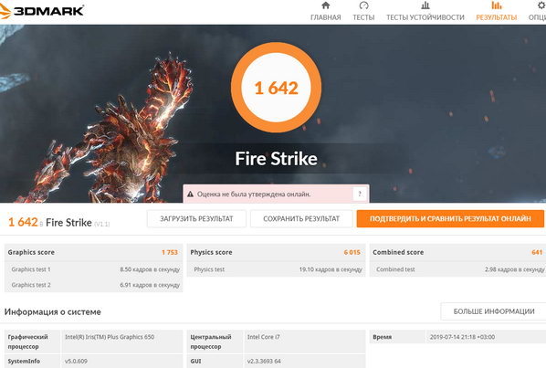Click the 'Intel Core i7' value
The width and height of the screenshot is (546, 368).
click(x=263, y=337)
